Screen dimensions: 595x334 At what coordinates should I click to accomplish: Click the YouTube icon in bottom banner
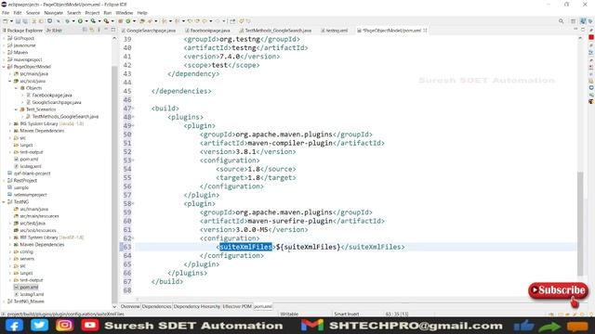click(x=90, y=326)
